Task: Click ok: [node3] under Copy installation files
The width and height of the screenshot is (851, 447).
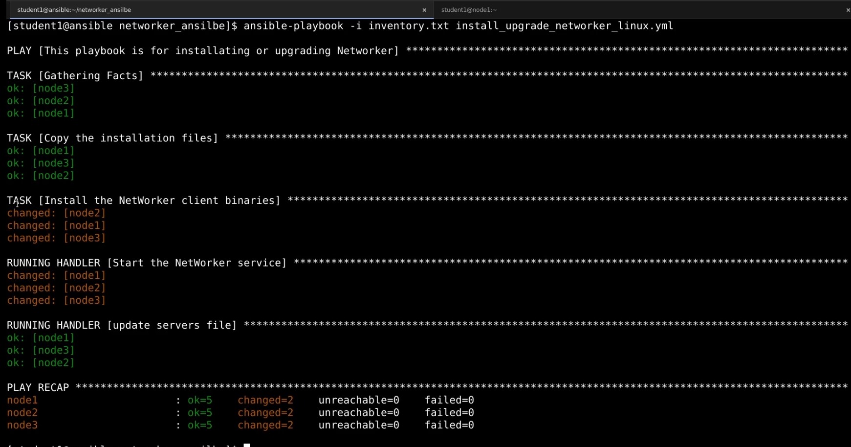Action: click(41, 163)
